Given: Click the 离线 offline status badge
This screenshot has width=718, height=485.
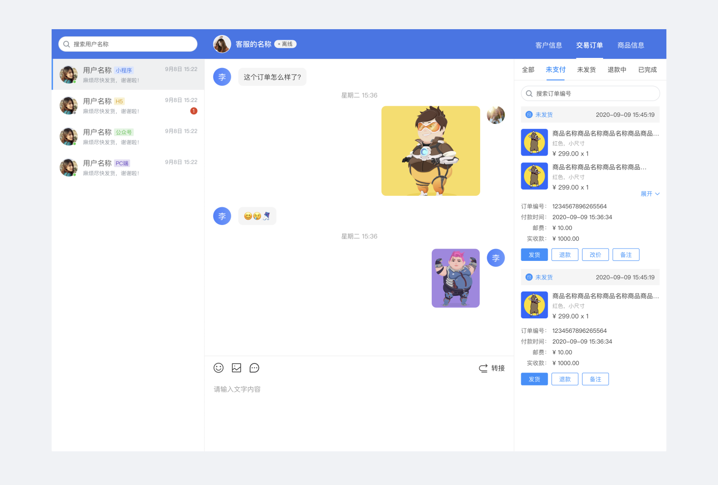Looking at the screenshot, I should click(285, 44).
